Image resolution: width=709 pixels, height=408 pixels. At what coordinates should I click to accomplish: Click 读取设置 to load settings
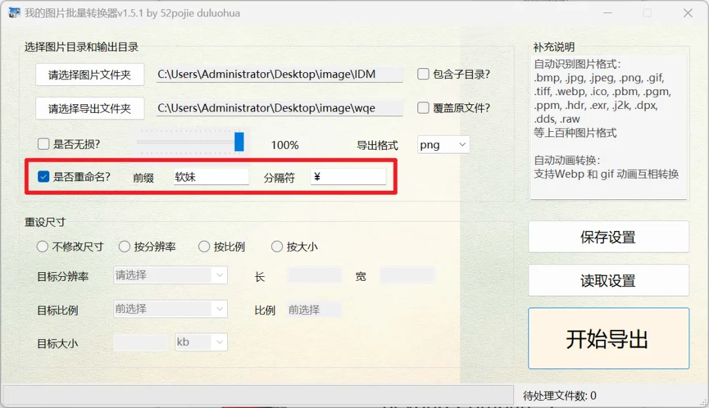coord(608,280)
